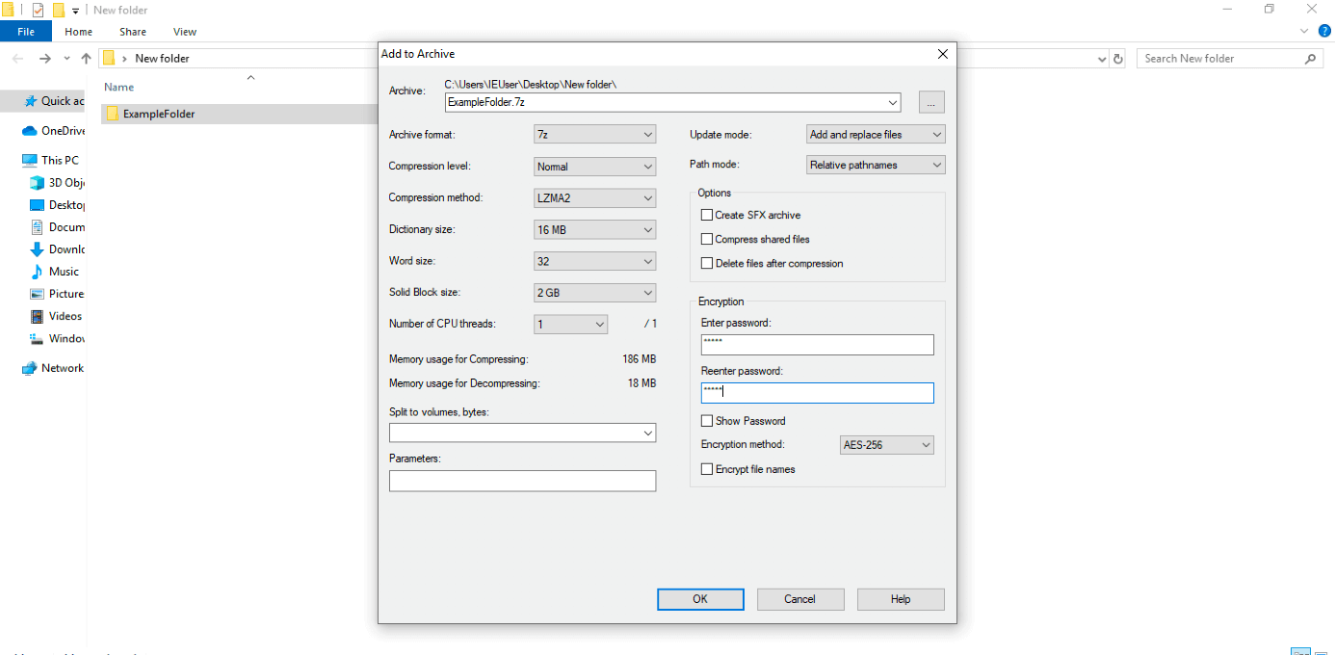Switch to the Home ribbon tab
1335x655 pixels.
pyautogui.click(x=79, y=32)
